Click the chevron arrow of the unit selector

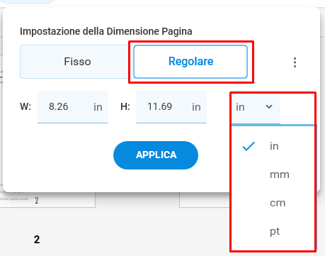coord(269,106)
